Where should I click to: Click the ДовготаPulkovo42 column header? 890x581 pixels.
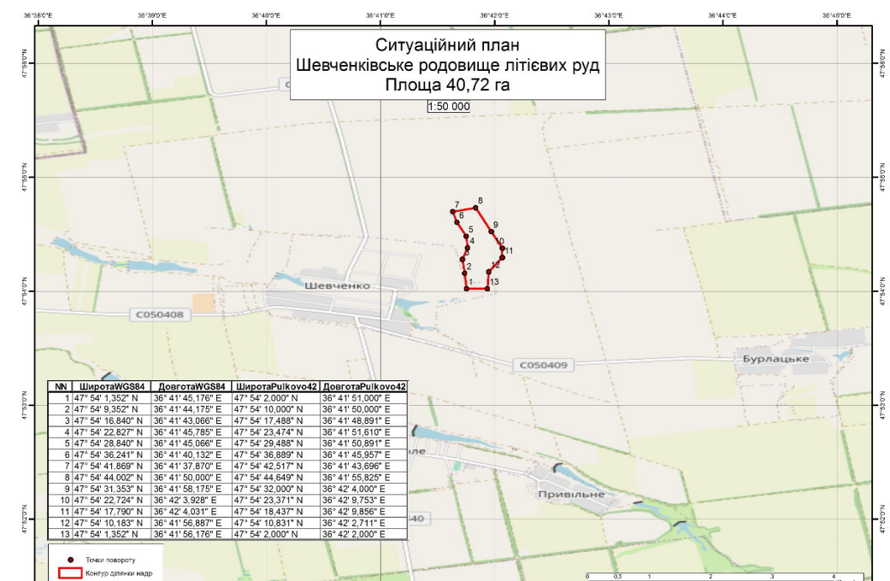pos(363,387)
